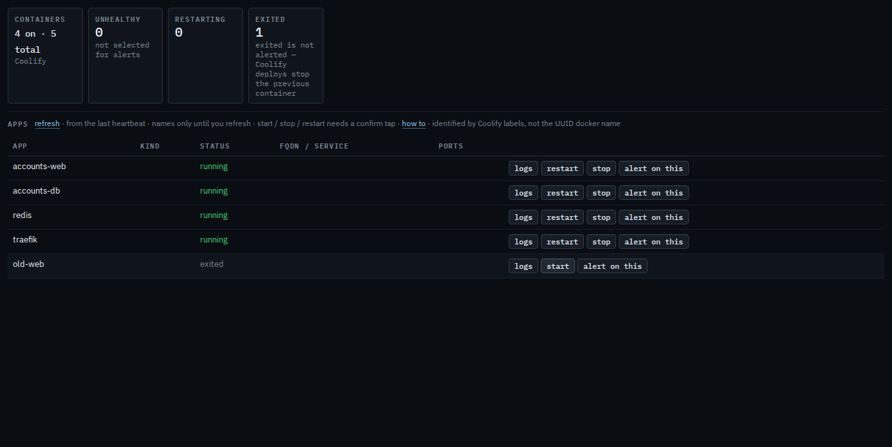Select the old-web app name
This screenshot has height=447, width=892.
28,264
